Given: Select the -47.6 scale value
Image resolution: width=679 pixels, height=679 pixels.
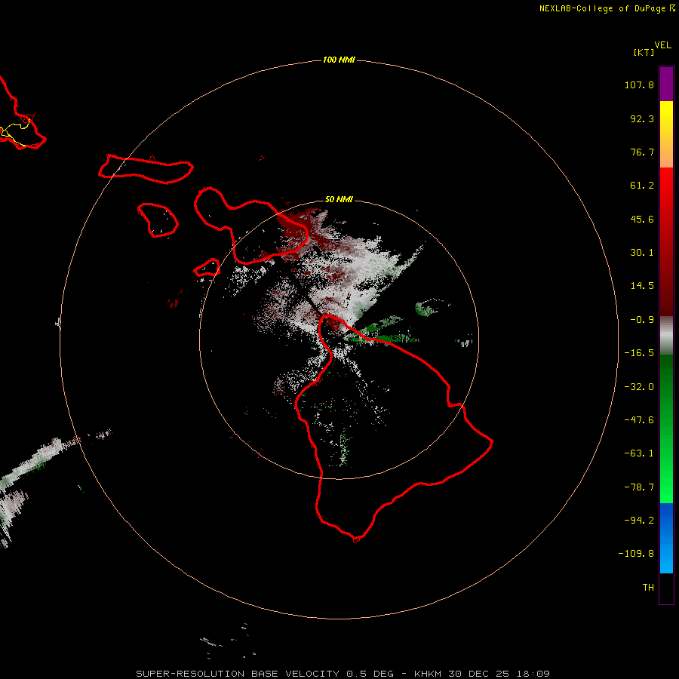Looking at the screenshot, I should click(639, 420).
